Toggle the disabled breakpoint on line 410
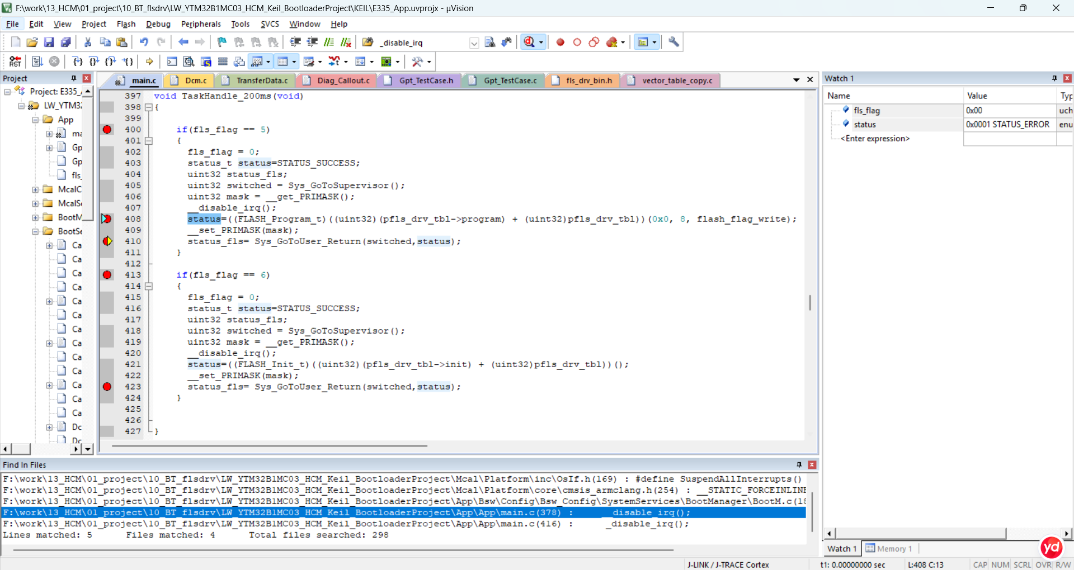Viewport: 1074px width, 570px height. coord(107,241)
